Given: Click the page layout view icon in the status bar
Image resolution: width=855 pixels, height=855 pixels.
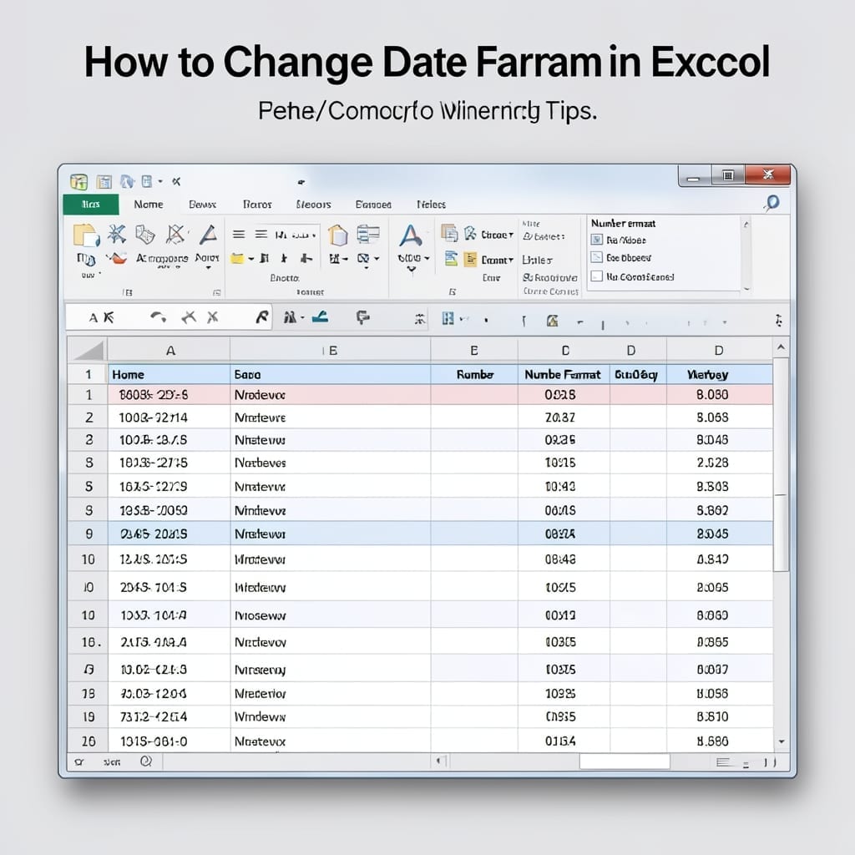Looking at the screenshot, I should click(724, 762).
